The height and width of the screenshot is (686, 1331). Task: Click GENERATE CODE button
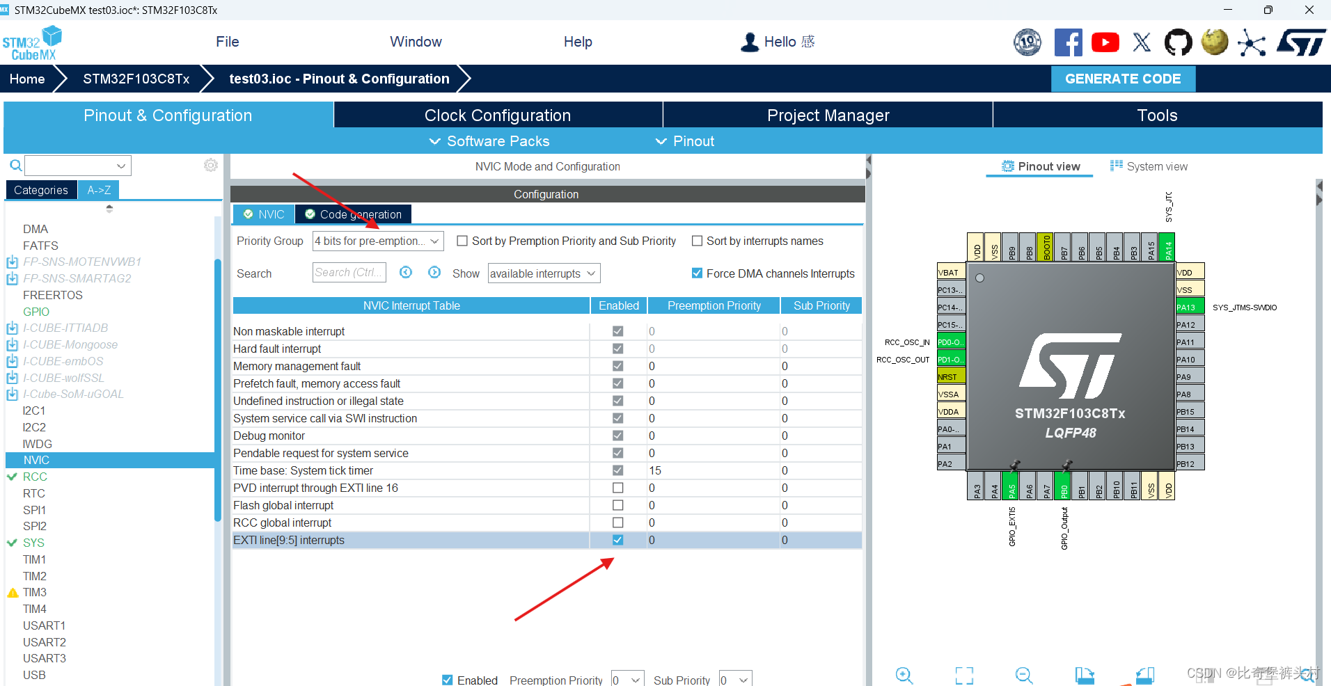[1123, 79]
